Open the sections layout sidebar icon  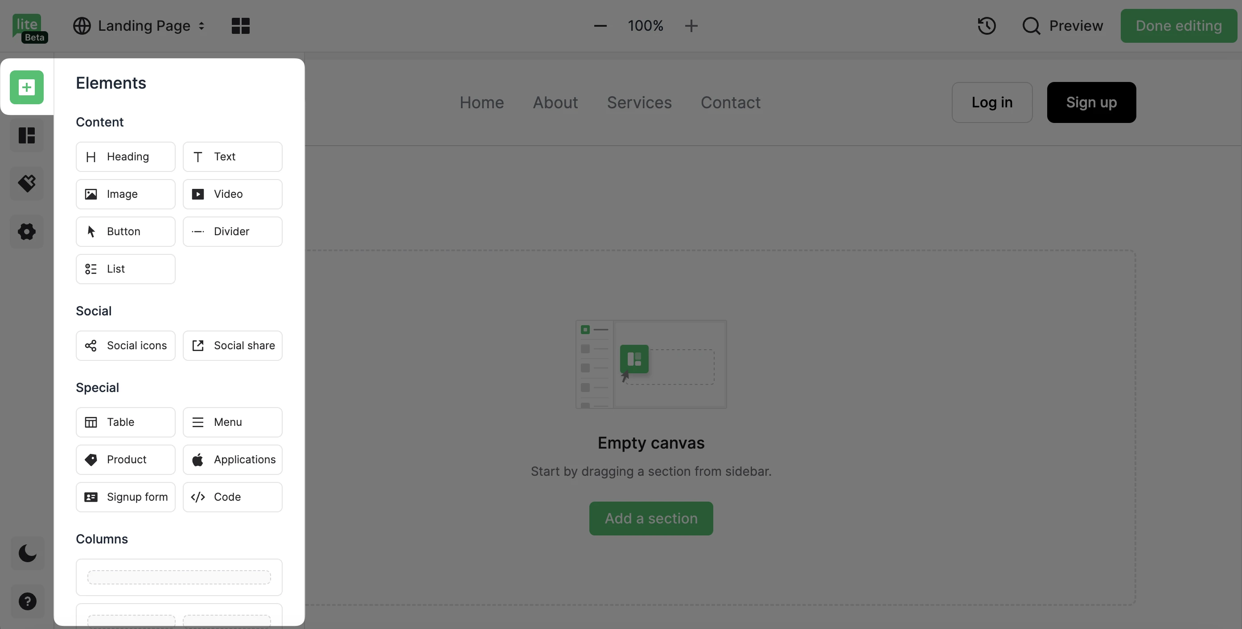pos(27,135)
